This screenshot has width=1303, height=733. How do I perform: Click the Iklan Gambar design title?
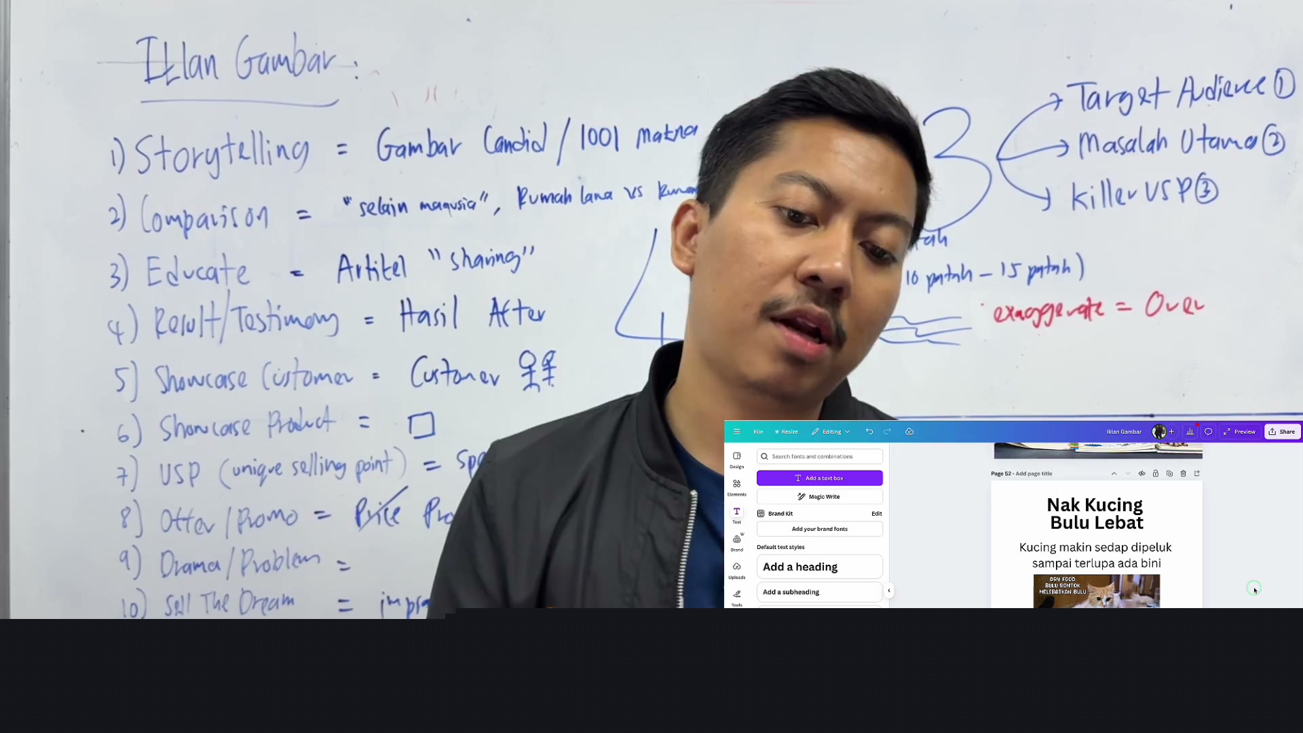click(1124, 432)
